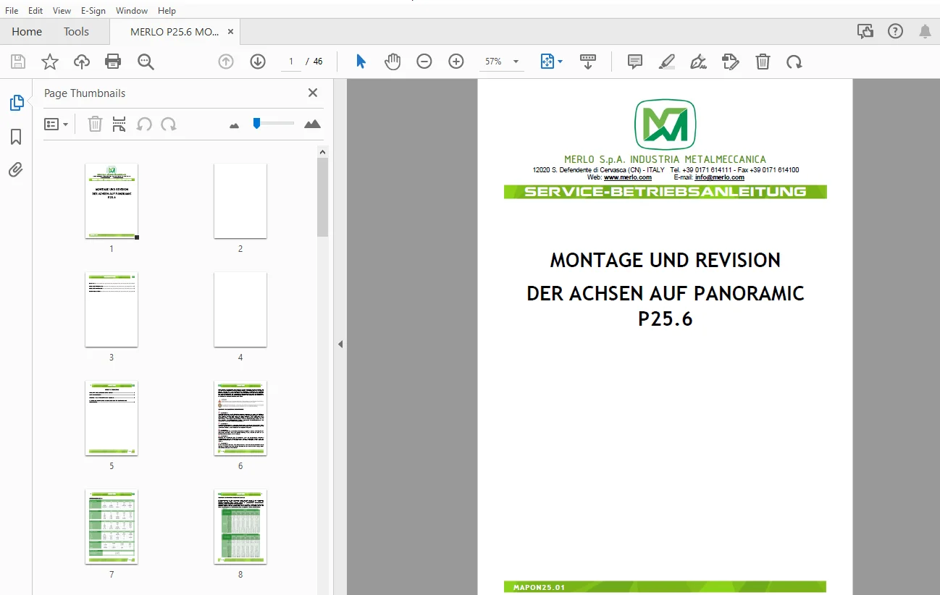Rotate thumbnails counterclockwise
Viewport: 940px width, 595px height.
coord(144,125)
